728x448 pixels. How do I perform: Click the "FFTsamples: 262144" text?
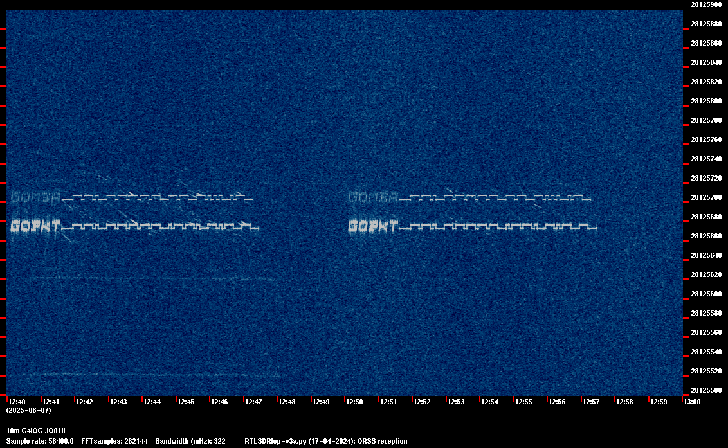coord(114,441)
